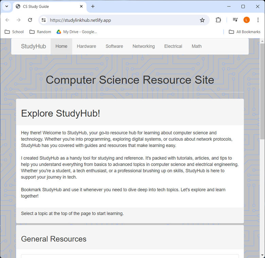Reload the page with the refresh icon
Viewport: 265px width, 258px height.
[30, 20]
